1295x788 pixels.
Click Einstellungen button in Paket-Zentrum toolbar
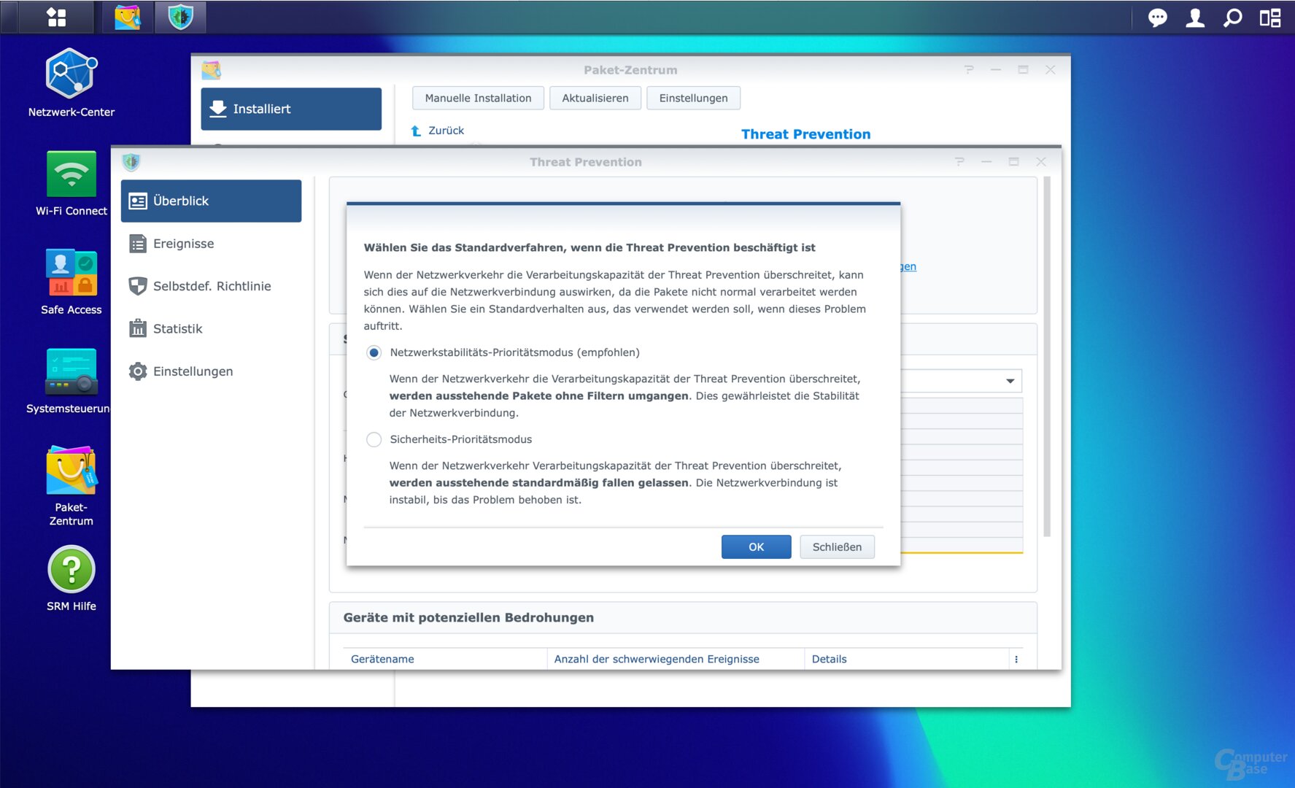coord(693,98)
